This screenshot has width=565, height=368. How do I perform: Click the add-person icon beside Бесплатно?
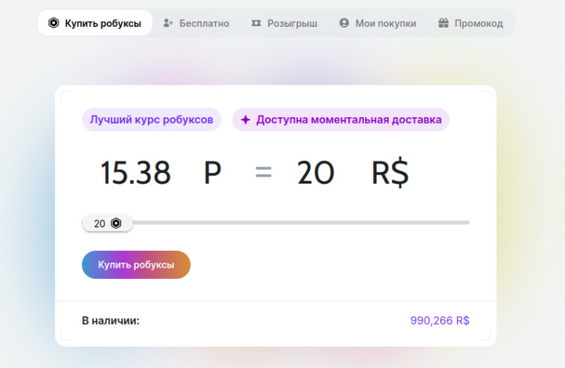click(x=168, y=23)
